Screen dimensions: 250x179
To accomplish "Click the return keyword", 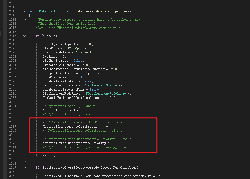I will [49, 155].
